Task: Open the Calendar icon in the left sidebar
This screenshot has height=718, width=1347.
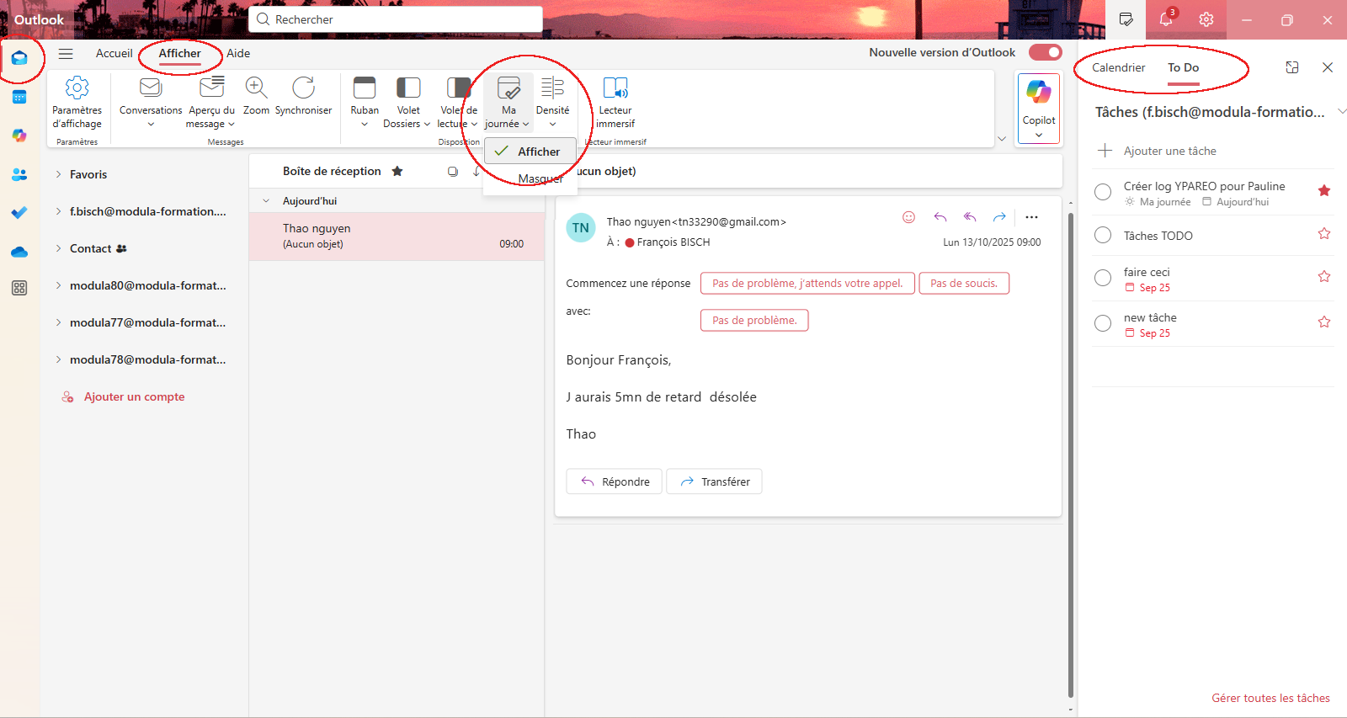Action: click(19, 98)
